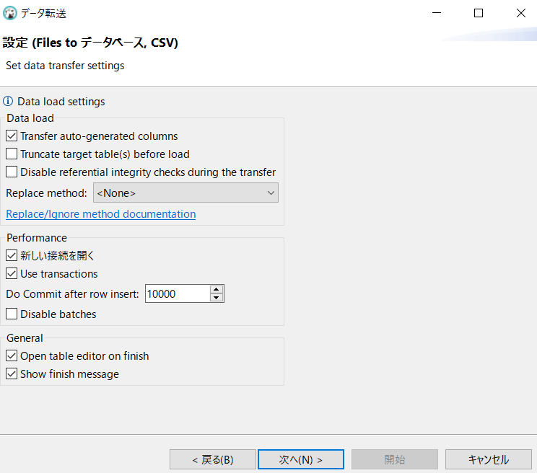The image size is (537, 473).
Task: Open the Replace method dropdown
Action: tap(185, 193)
